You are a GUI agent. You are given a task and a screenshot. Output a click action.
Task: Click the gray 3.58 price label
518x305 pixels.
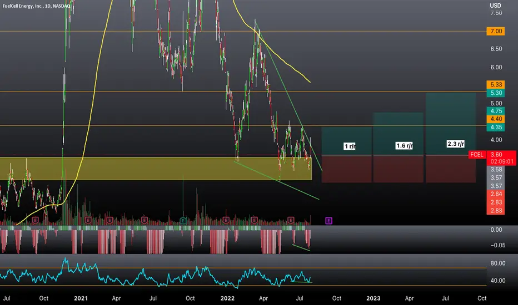point(496,170)
